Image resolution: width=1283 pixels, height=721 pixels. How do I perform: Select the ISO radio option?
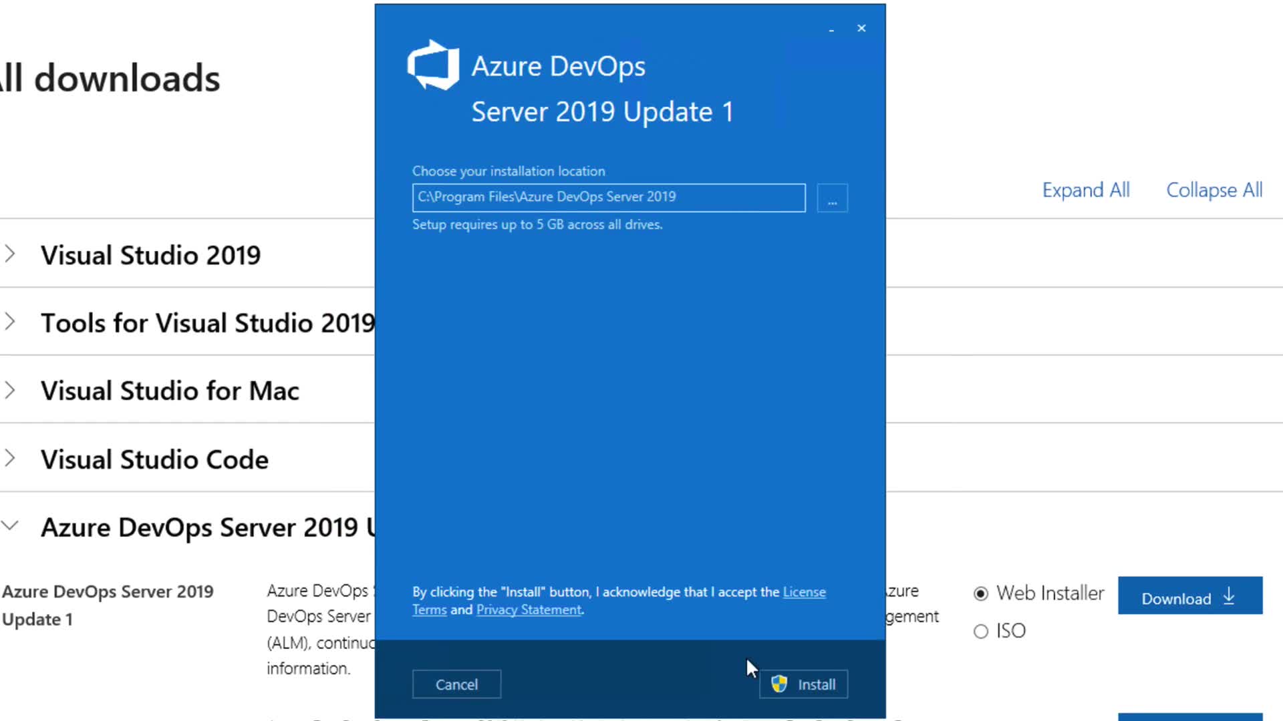tap(981, 632)
